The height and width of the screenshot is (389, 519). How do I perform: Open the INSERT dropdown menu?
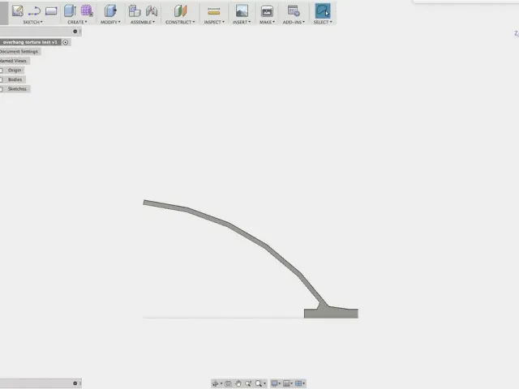point(242,22)
